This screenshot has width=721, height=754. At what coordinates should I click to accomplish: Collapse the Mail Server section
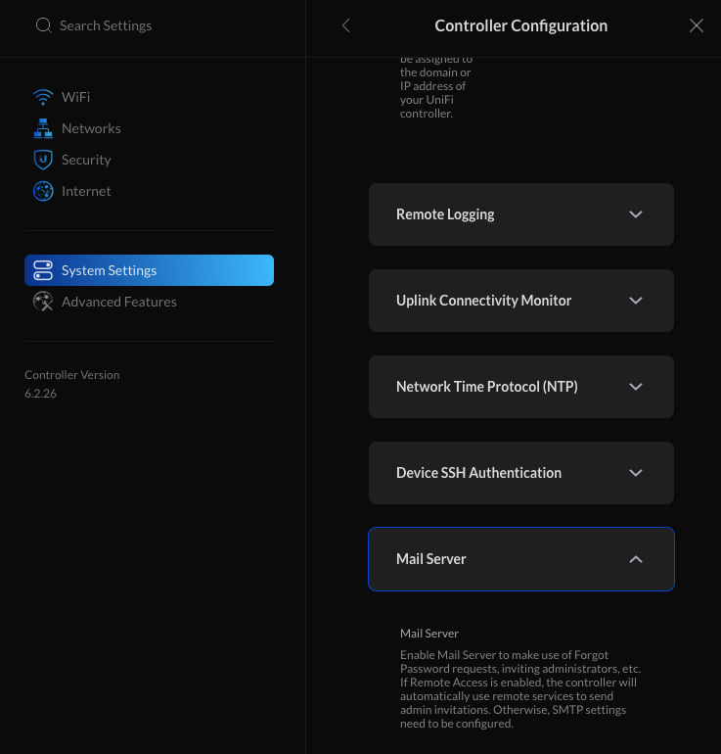[x=521, y=559]
